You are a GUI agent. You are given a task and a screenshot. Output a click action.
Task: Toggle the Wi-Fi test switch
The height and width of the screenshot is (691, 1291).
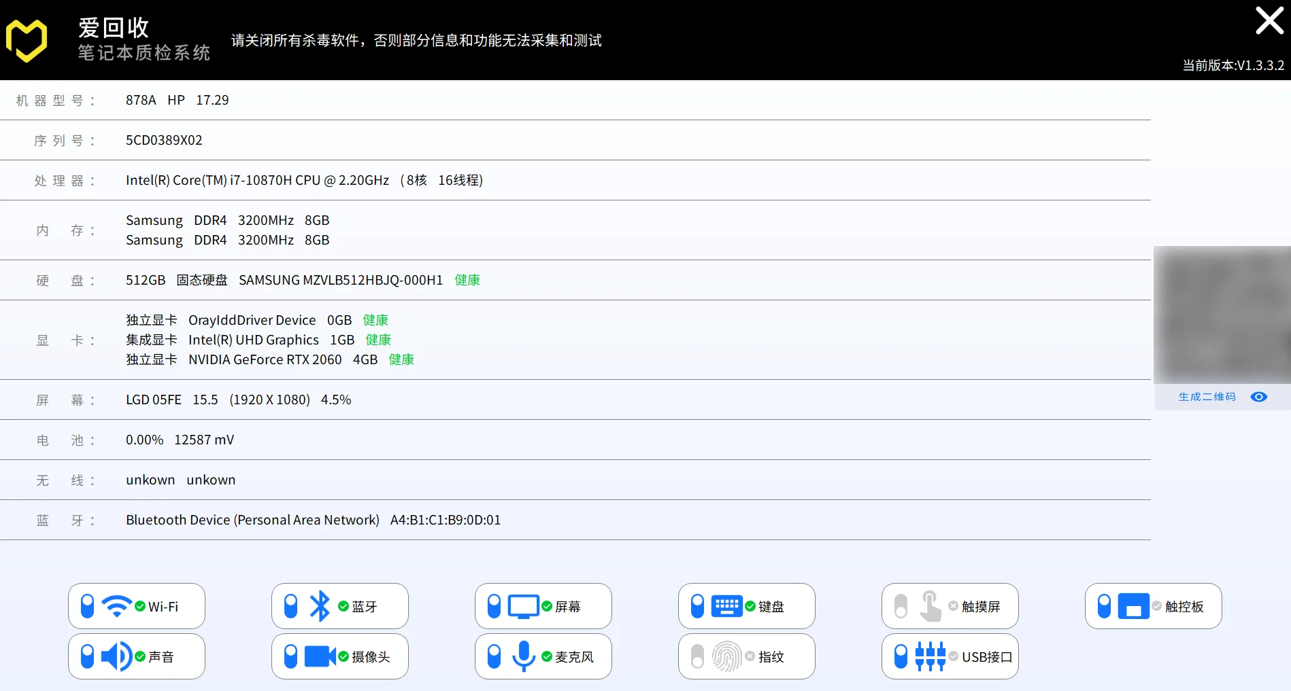point(87,605)
